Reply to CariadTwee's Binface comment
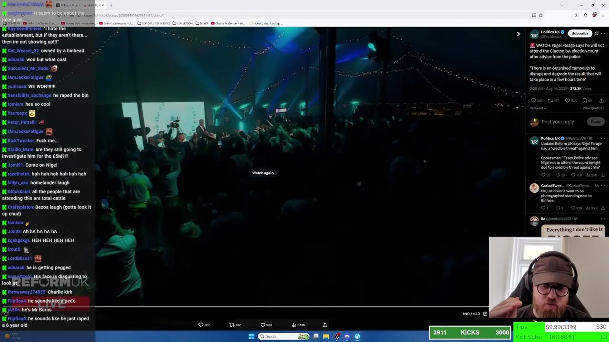The width and height of the screenshot is (609, 342). (x=545, y=208)
